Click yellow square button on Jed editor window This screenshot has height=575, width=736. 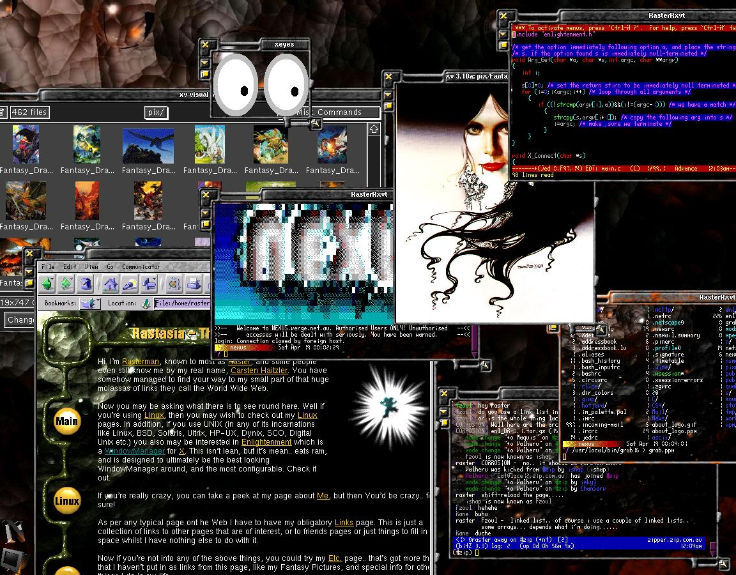point(503,45)
